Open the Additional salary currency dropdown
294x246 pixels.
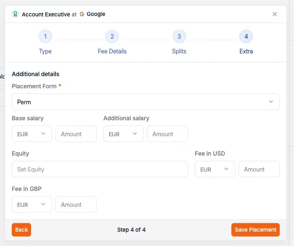pos(123,134)
